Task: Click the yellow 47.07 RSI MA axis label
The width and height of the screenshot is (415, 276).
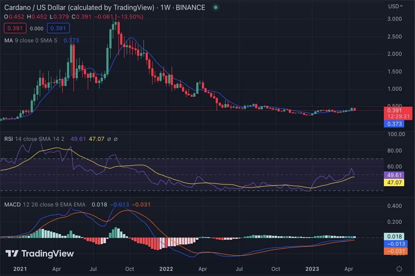Action: pyautogui.click(x=394, y=182)
